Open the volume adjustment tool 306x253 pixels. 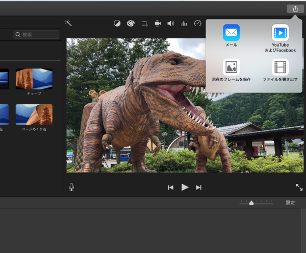pyautogui.click(x=171, y=24)
